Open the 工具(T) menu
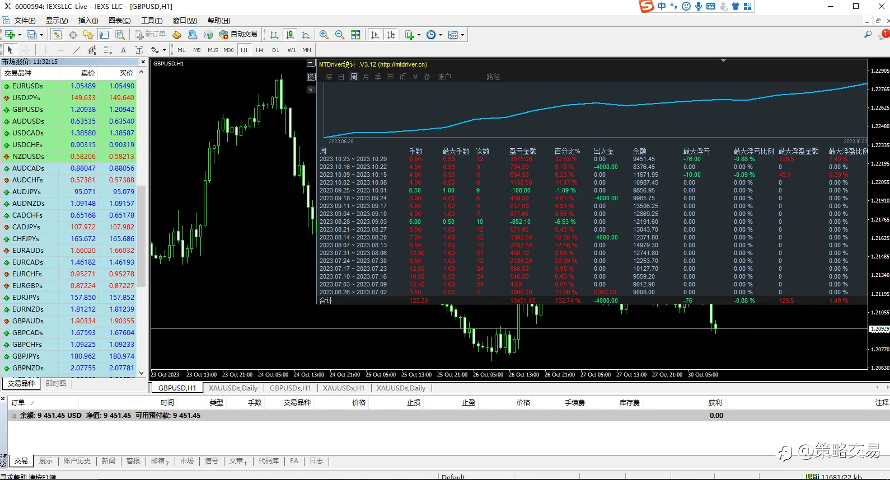Screen dimensions: 890x480 click(152, 21)
